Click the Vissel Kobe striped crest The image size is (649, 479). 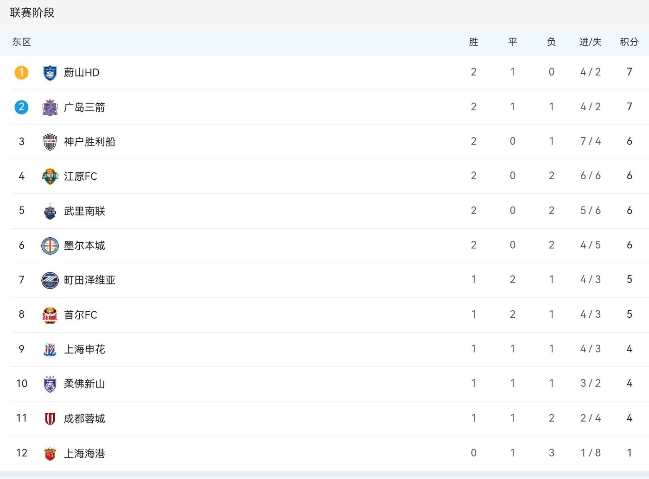(x=50, y=142)
